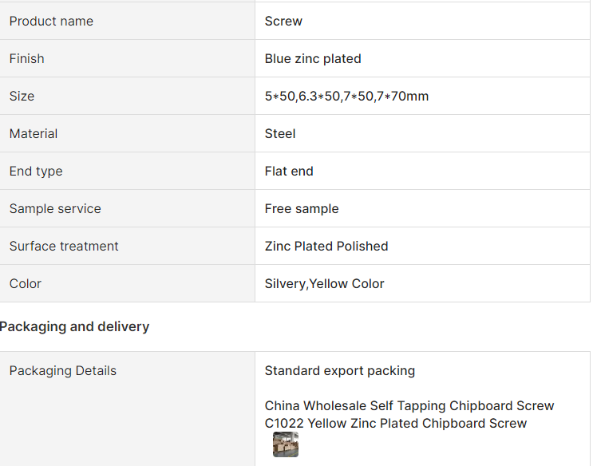Click the "Flat end" value

click(289, 172)
